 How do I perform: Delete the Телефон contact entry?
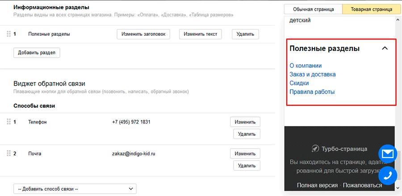pyautogui.click(x=247, y=134)
